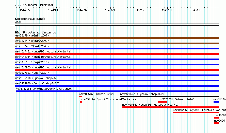Select nsv4042650 gnomAD variant label

pos(200,110)
